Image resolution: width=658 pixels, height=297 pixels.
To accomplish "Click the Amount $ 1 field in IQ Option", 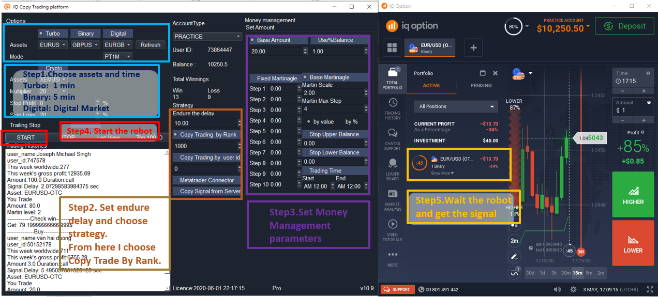I will tap(633, 110).
